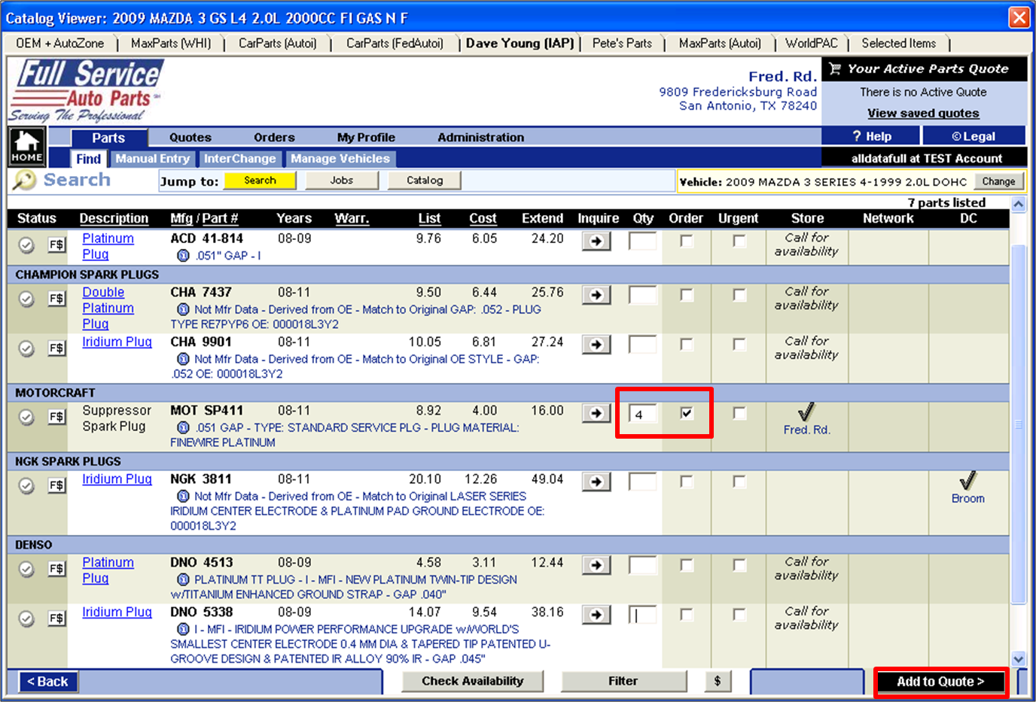Click Add to Quote button

tap(940, 682)
